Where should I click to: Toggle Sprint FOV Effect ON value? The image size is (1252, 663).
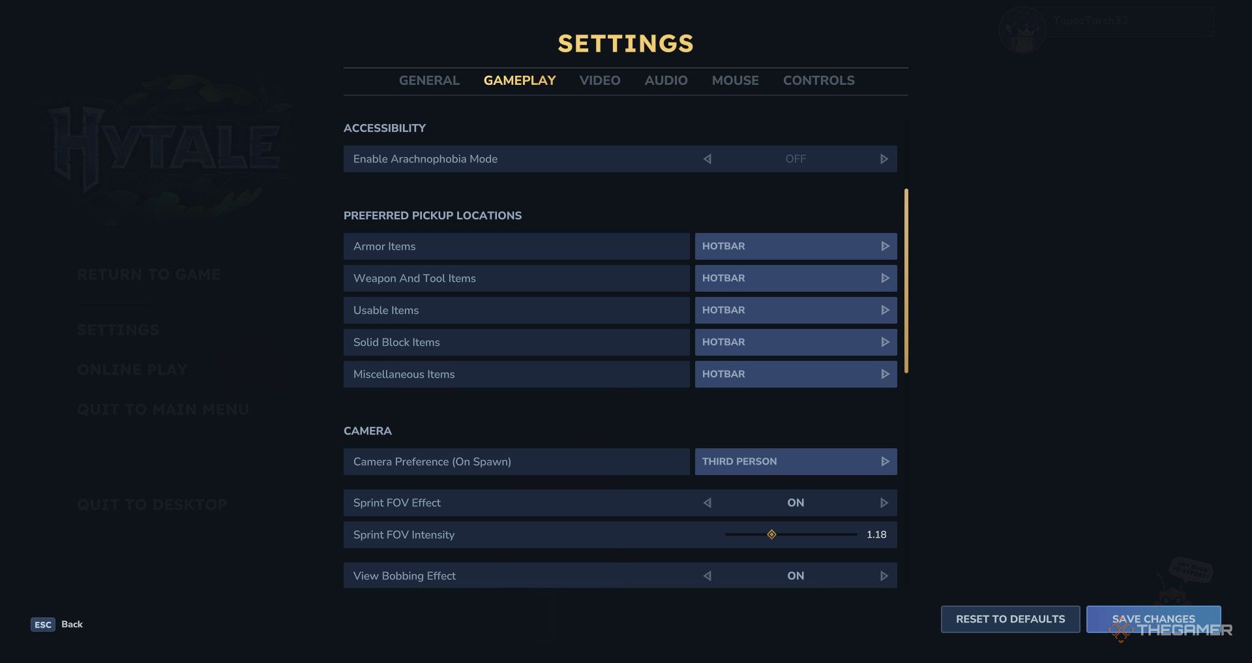[x=795, y=503]
